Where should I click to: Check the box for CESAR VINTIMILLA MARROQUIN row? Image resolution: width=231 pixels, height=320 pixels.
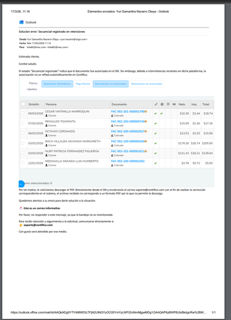point(22,113)
